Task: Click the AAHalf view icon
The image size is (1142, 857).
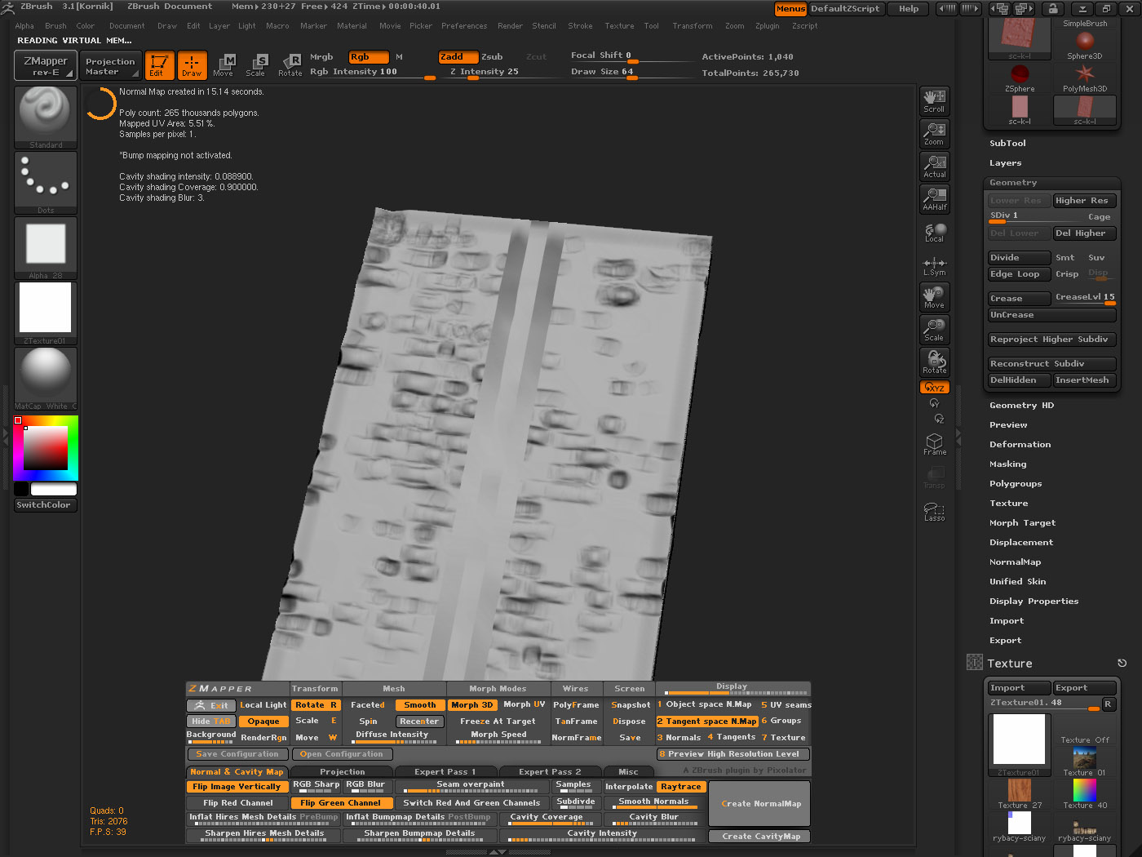Action: [934, 198]
